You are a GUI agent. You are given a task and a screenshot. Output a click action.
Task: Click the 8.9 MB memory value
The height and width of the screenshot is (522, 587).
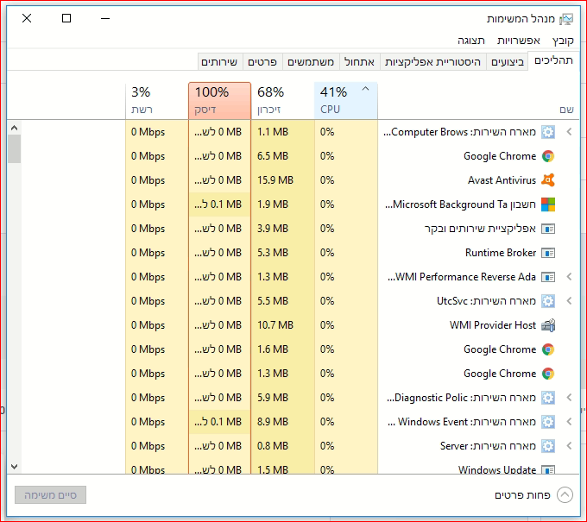273,422
